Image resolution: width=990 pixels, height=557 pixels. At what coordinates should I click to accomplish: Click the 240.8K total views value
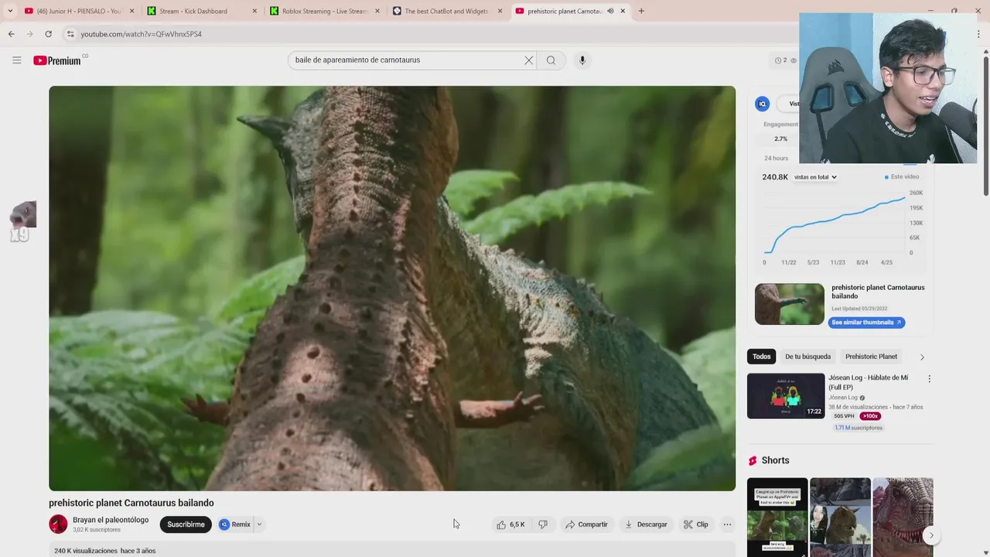(775, 177)
